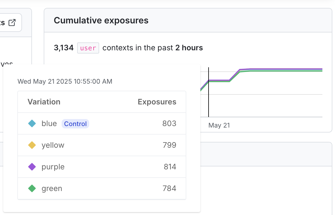
Task: Expand the Exposures column header
Action: 157,102
